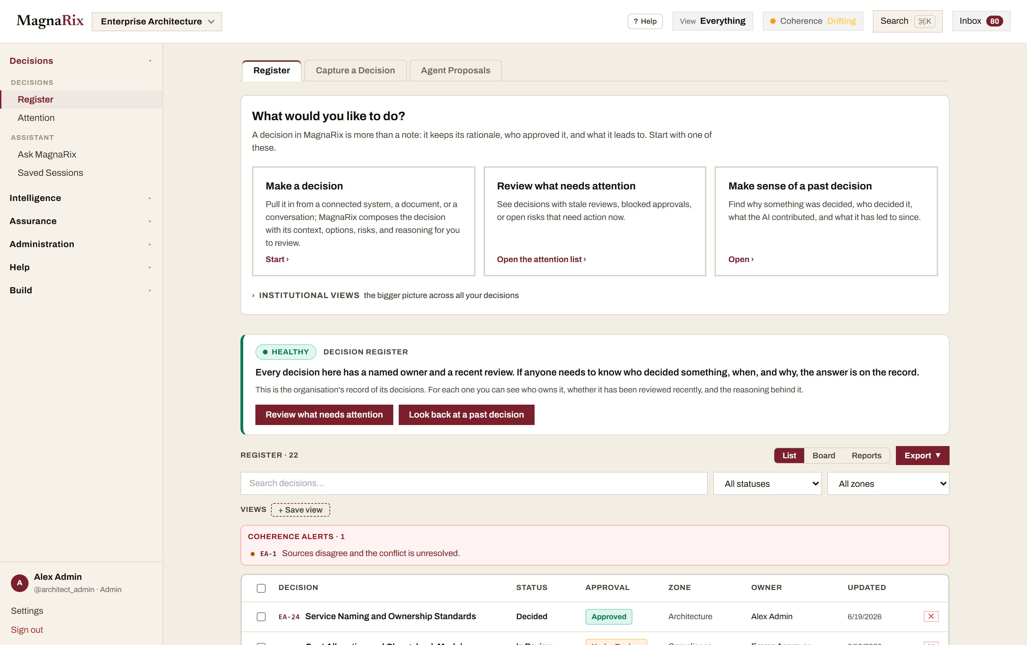Screen dimensions: 1027x645
Task: Click the Coherence Drifting status indicator
Action: [x=812, y=21]
